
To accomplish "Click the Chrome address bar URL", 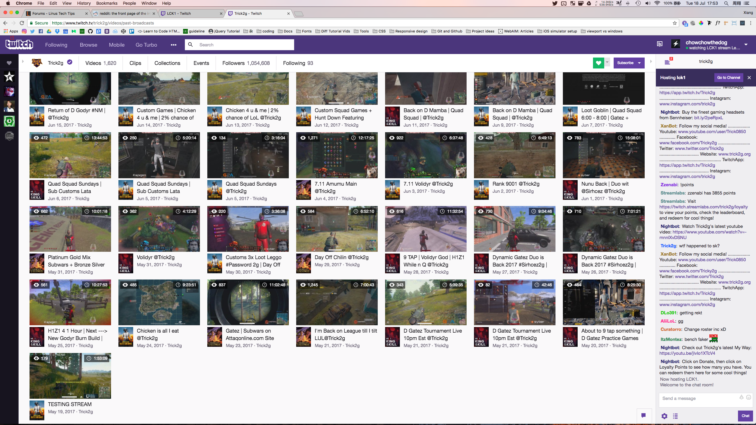I will pos(103,23).
